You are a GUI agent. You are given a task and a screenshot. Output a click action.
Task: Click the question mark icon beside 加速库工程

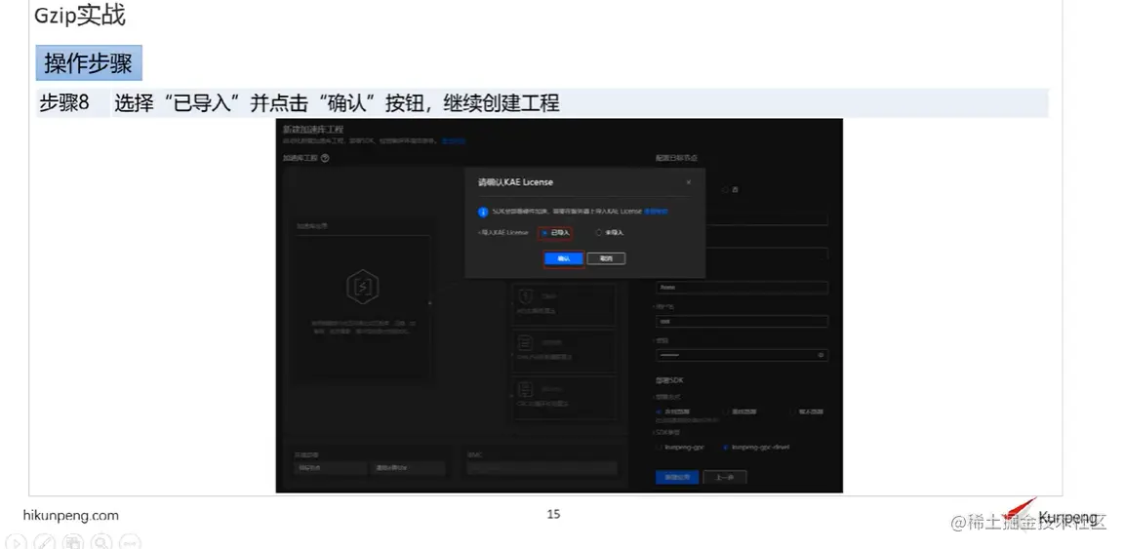tap(326, 158)
